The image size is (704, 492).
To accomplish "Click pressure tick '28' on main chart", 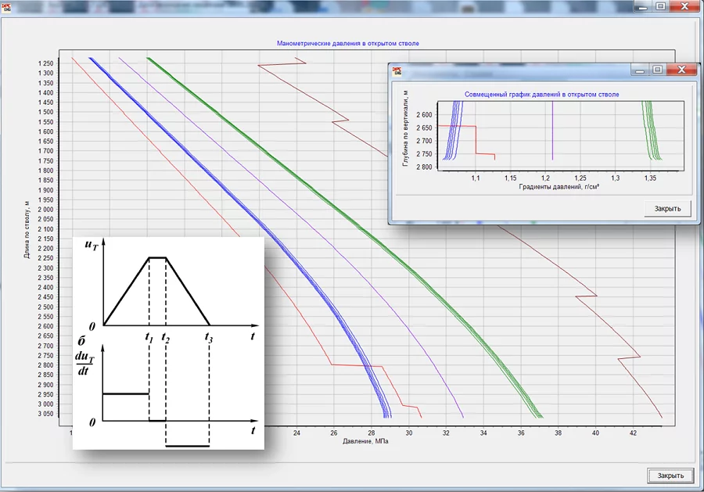I will [372, 433].
